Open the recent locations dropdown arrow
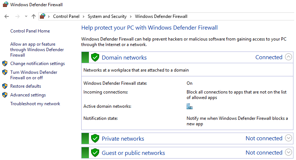Image resolution: width=296 pixels, height=160 pixels. click(26, 16)
